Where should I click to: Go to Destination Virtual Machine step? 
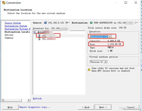tap(17, 29)
